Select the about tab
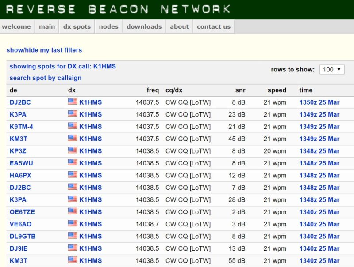Viewport: 354px width, 267px height. tap(179, 26)
